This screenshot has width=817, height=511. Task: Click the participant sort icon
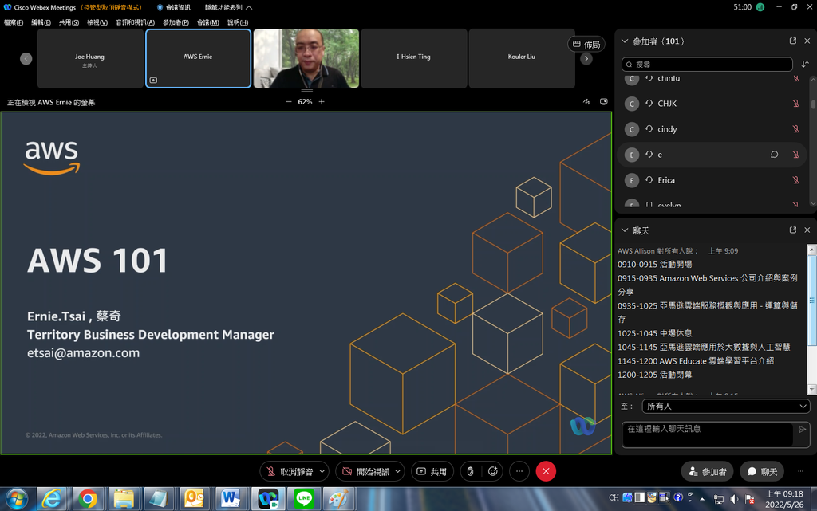pyautogui.click(x=805, y=65)
